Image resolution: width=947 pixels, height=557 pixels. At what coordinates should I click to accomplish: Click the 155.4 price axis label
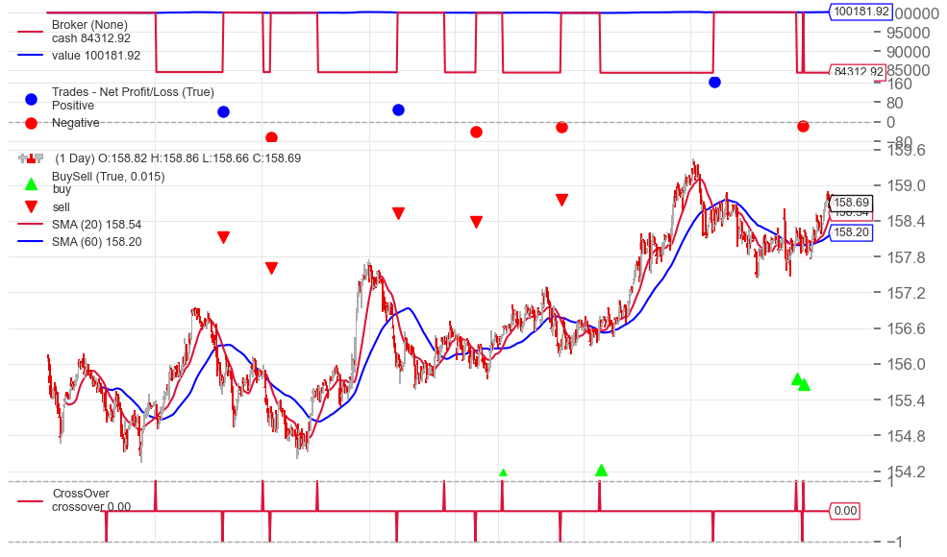click(x=906, y=400)
